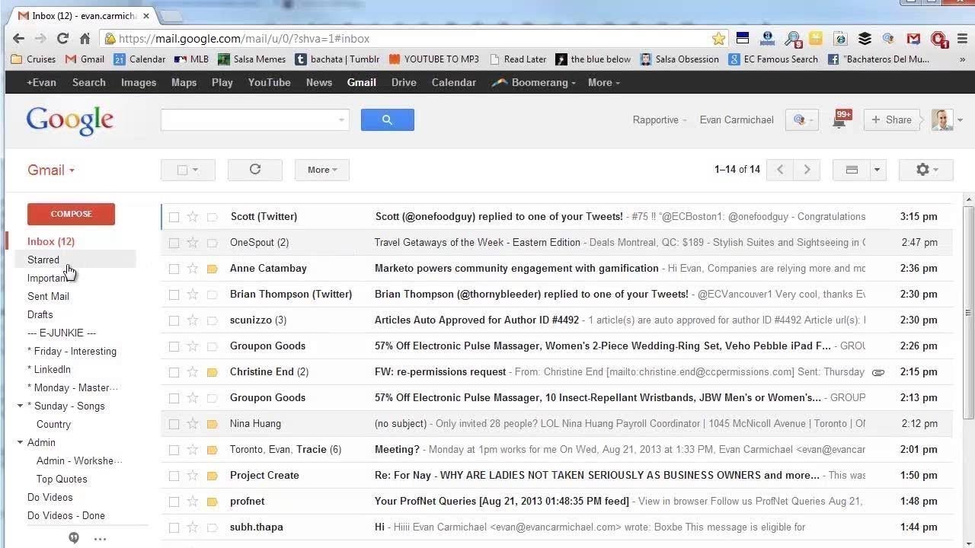Viewport: 975px width, 548px height.
Task: Open split pane mode dropdown arrow
Action: pyautogui.click(x=877, y=170)
